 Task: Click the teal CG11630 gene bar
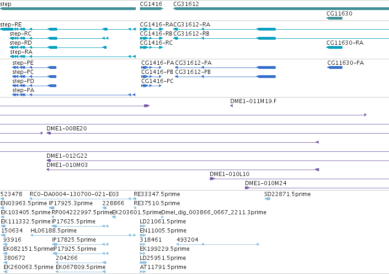[335, 18]
